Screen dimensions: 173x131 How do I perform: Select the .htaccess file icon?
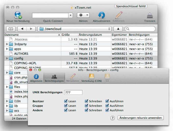pos(11,39)
